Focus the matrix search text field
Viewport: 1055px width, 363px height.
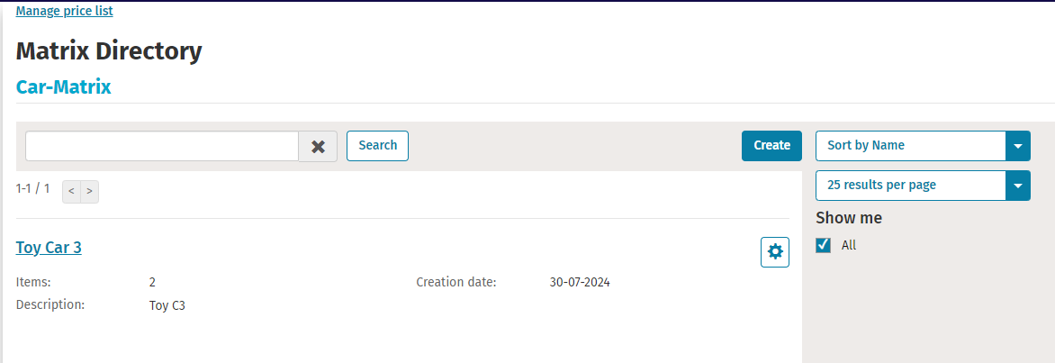click(x=162, y=146)
